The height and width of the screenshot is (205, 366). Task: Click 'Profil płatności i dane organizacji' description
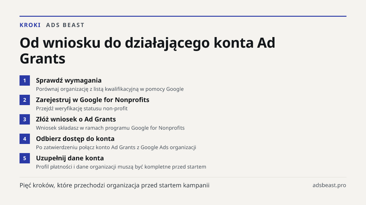pyautogui.click(x=121, y=167)
